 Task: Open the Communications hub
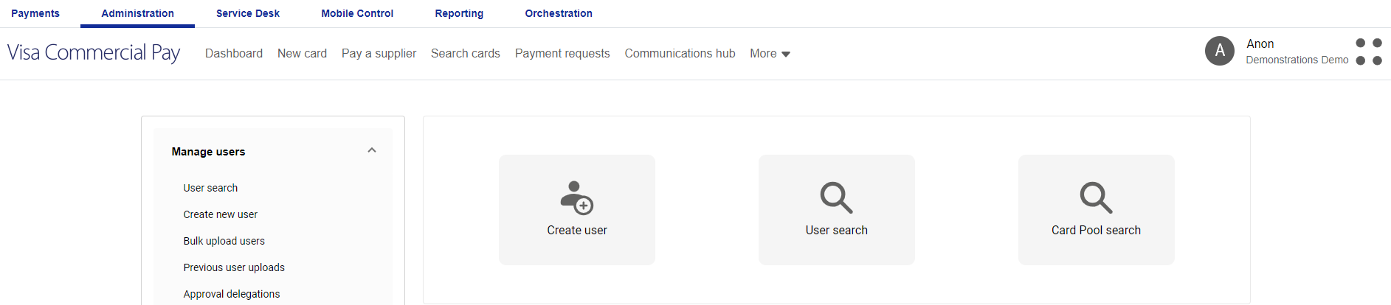[680, 54]
